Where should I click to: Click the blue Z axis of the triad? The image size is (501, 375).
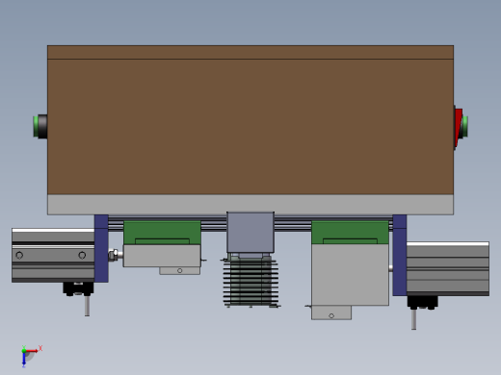pos(24,359)
